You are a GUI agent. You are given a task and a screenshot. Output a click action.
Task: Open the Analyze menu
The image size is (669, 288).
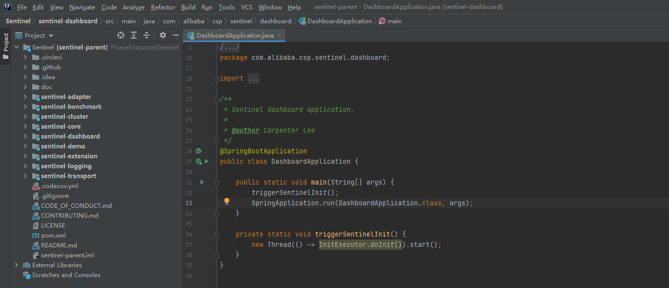coord(134,7)
